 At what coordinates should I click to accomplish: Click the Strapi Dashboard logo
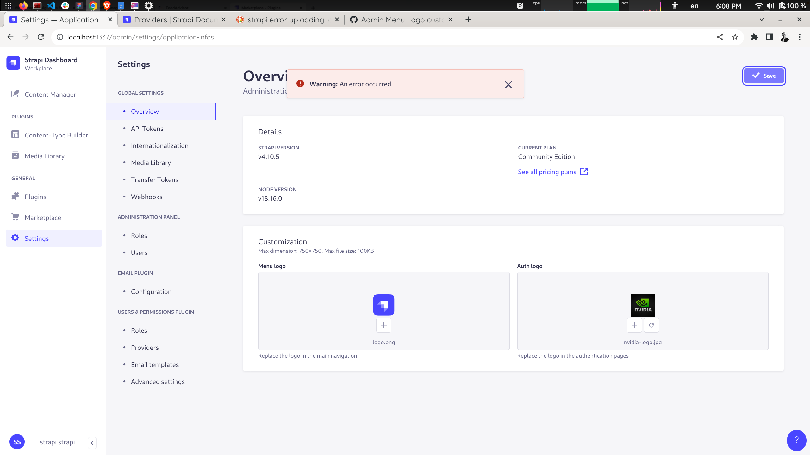13,63
